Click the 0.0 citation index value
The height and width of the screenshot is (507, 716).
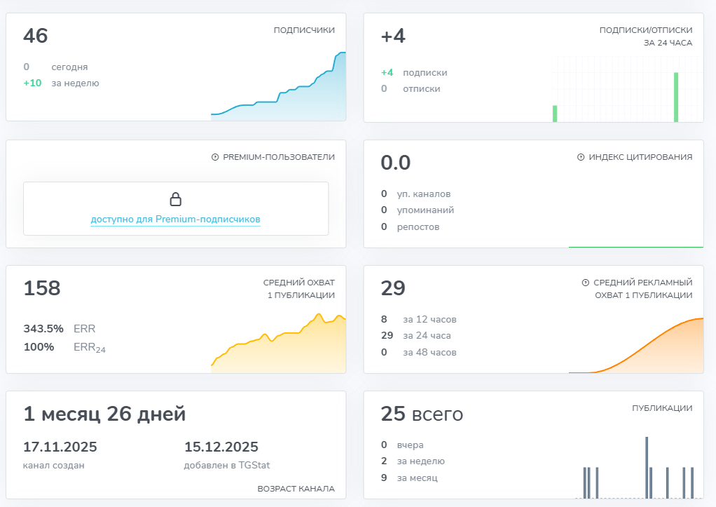pyautogui.click(x=395, y=163)
